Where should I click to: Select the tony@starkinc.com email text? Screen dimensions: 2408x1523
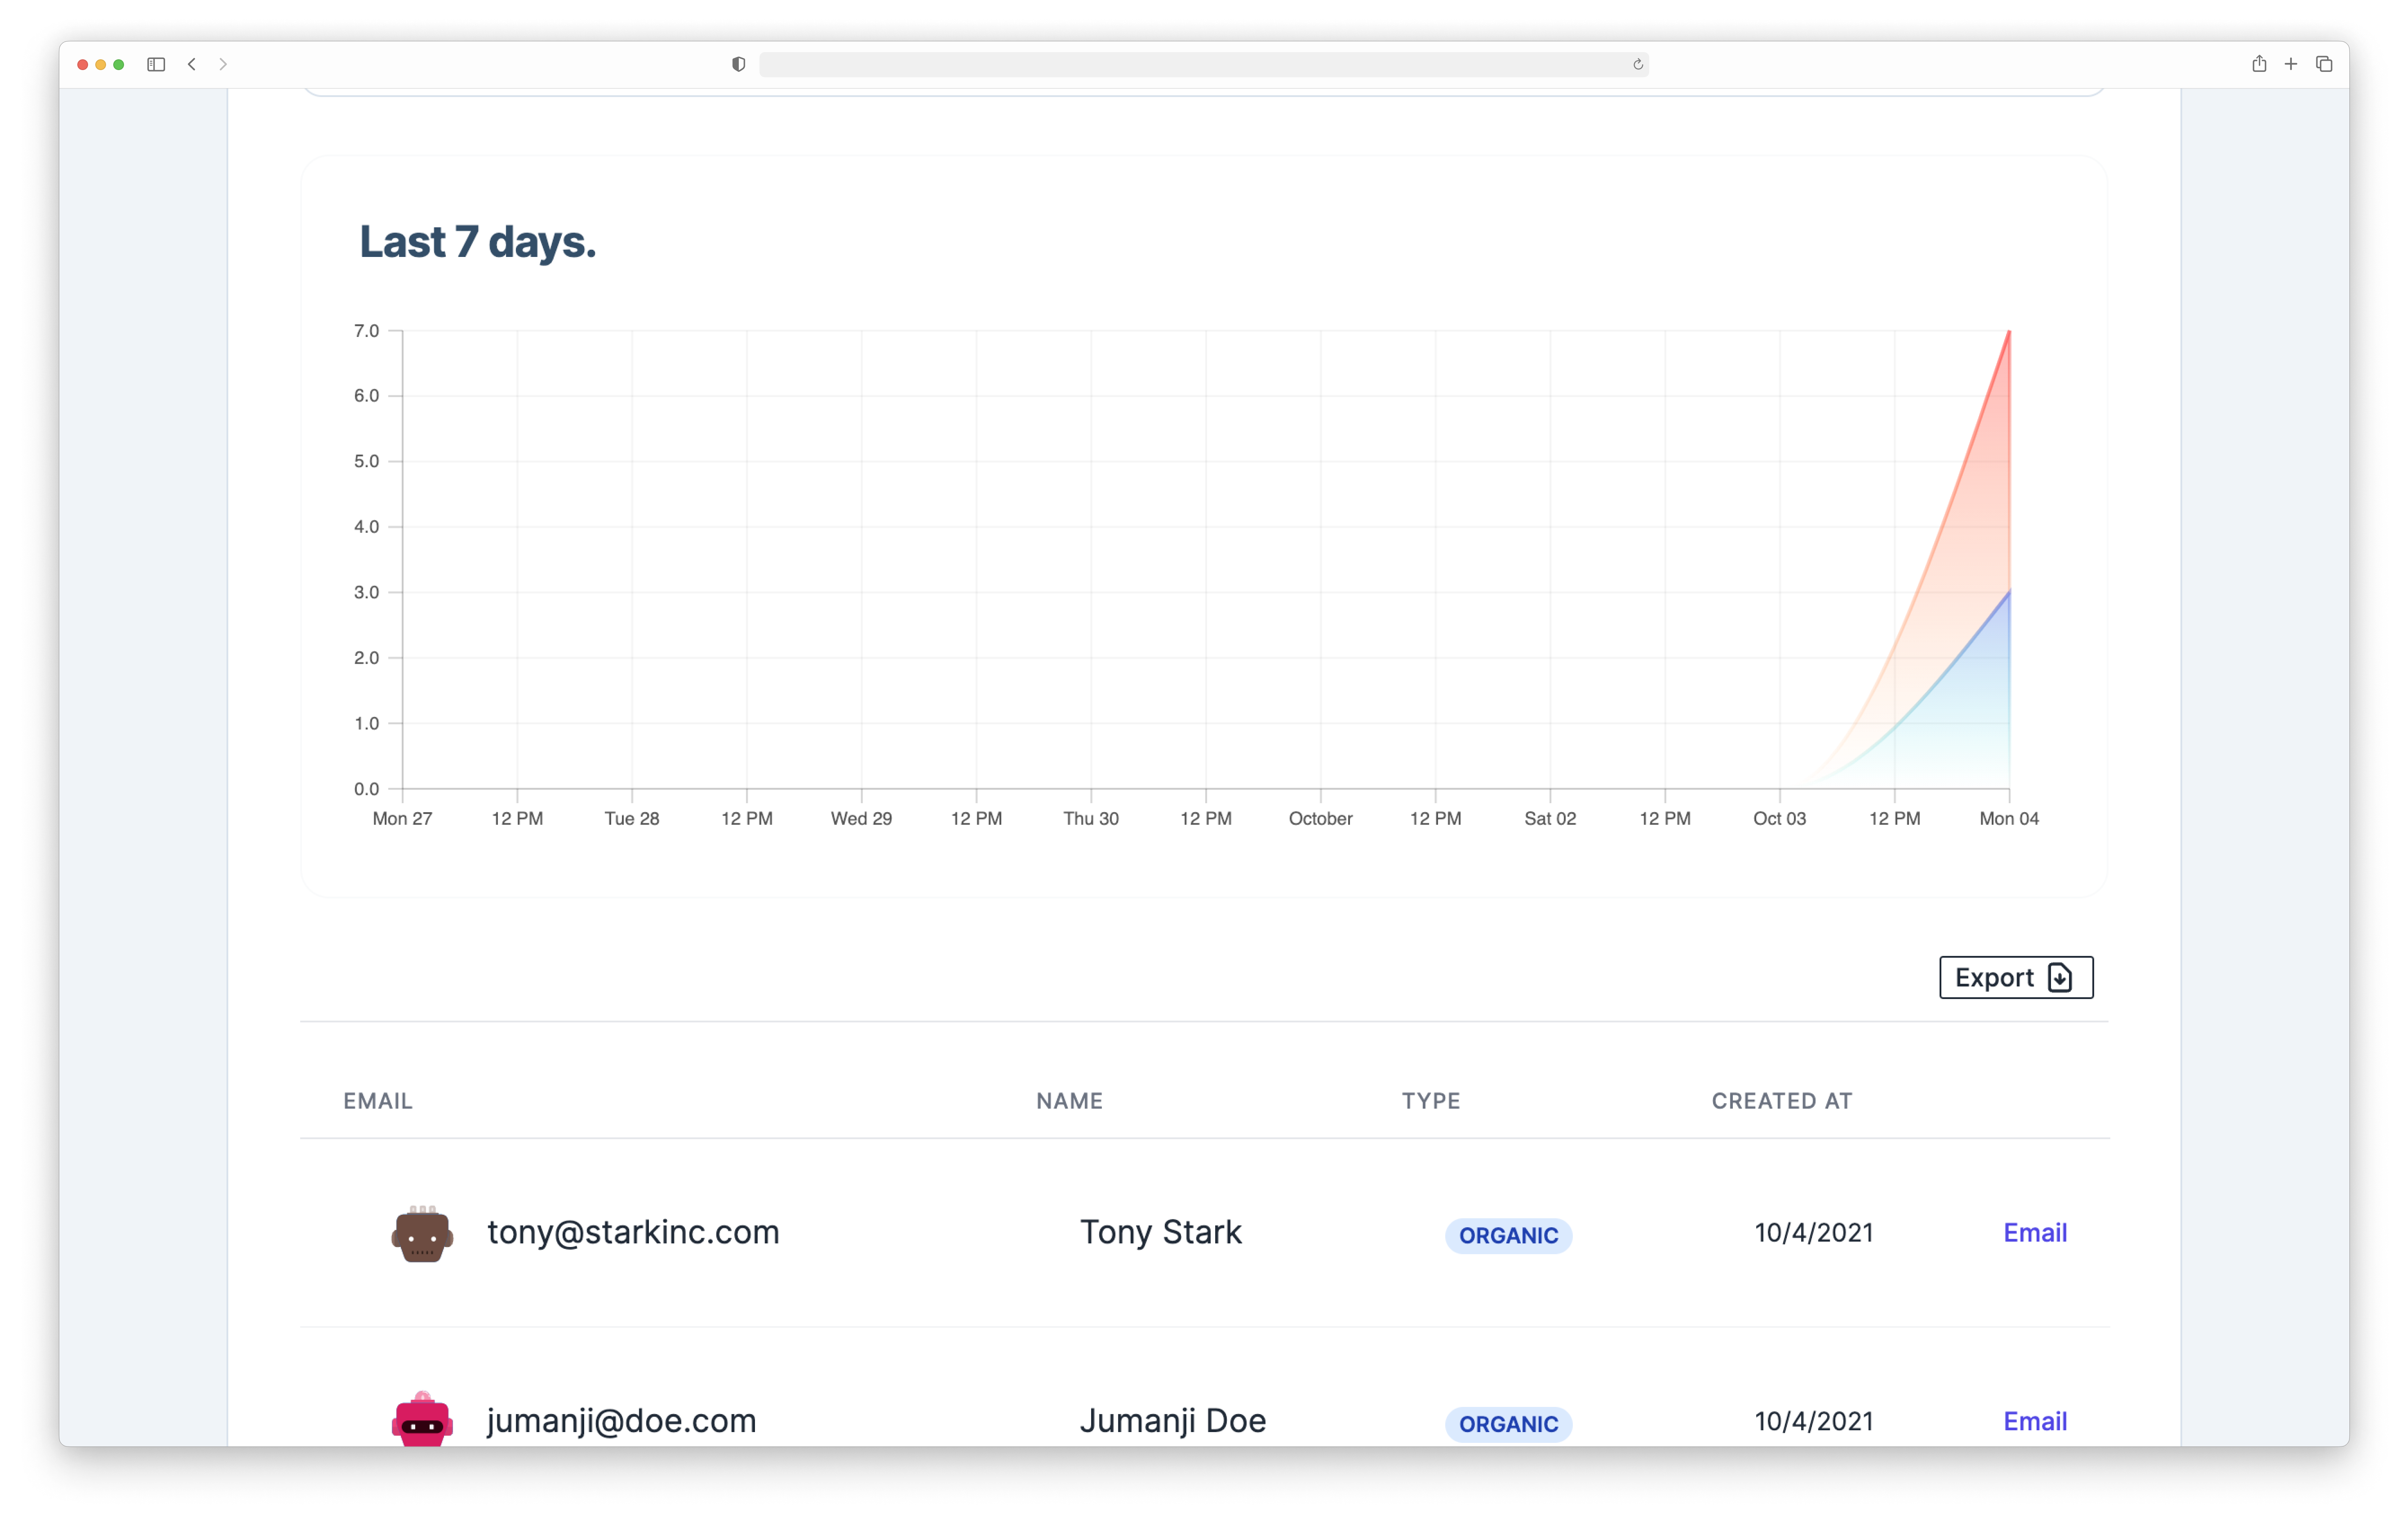coord(633,1232)
